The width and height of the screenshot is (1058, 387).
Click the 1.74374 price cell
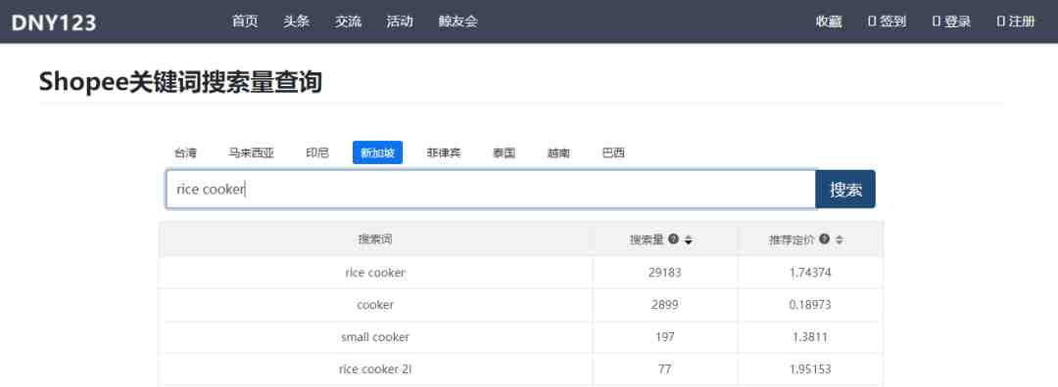(x=810, y=273)
